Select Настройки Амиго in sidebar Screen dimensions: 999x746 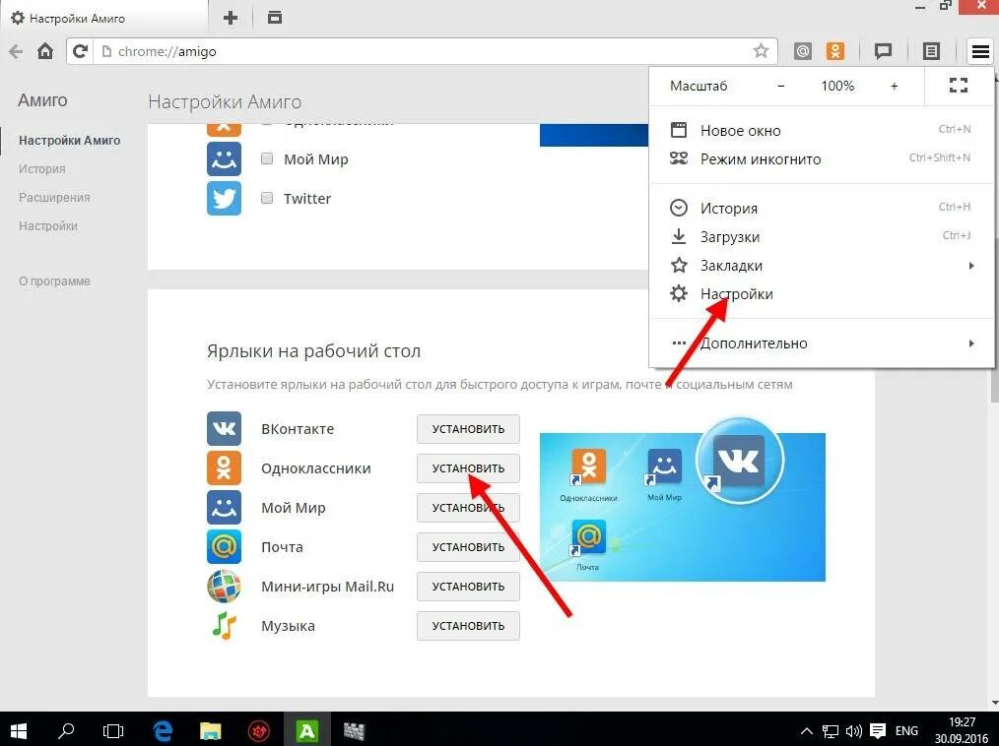(69, 140)
